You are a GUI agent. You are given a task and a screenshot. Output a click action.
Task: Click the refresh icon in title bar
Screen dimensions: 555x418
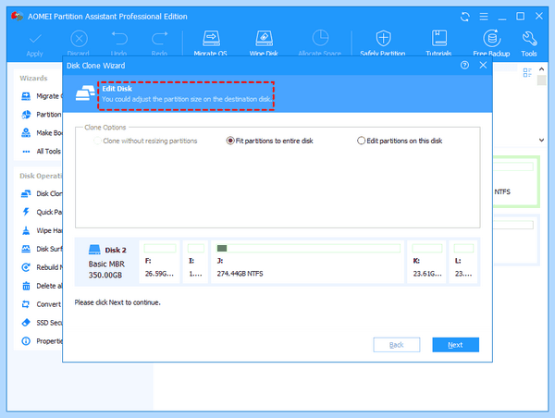click(464, 17)
